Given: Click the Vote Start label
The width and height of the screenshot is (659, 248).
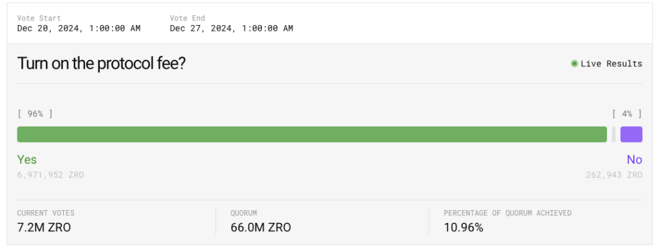Looking at the screenshot, I should (x=39, y=18).
